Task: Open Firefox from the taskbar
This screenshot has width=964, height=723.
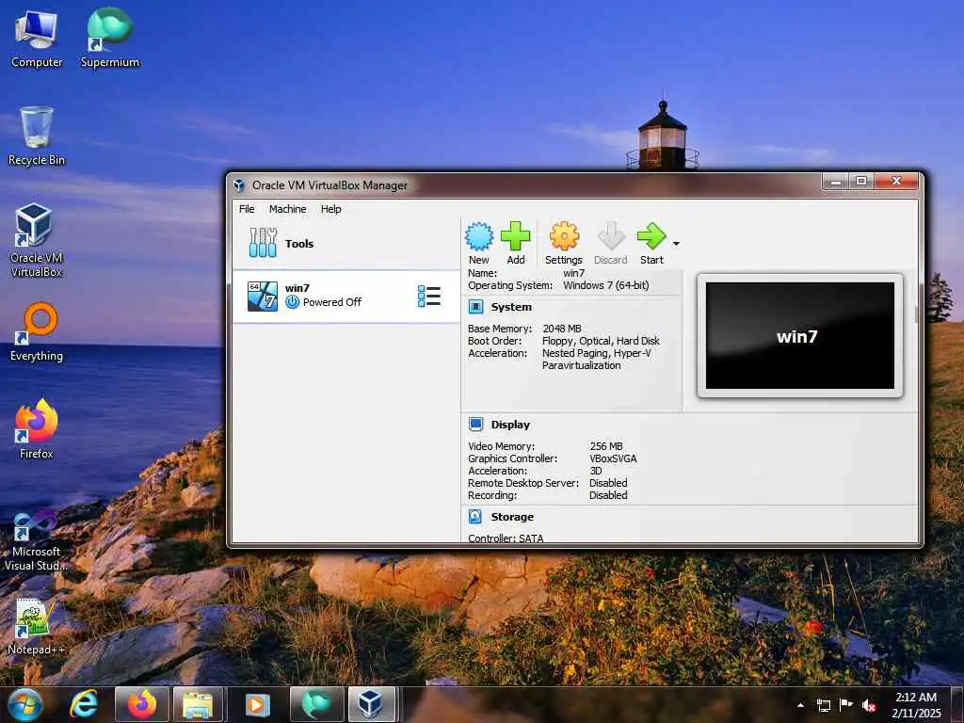Action: pyautogui.click(x=142, y=704)
